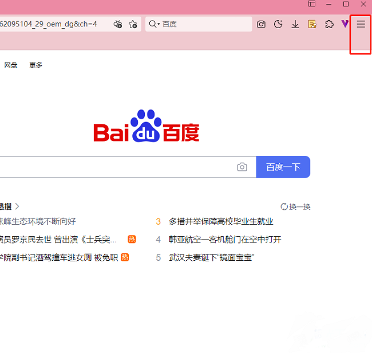Click the Baidu logo
This screenshot has width=372, height=353.
tap(147, 125)
